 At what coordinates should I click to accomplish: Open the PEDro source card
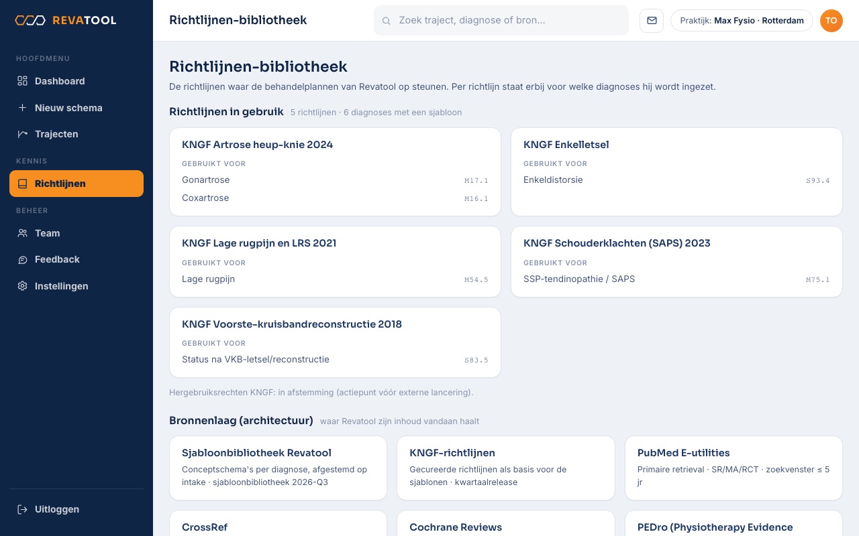(734, 524)
